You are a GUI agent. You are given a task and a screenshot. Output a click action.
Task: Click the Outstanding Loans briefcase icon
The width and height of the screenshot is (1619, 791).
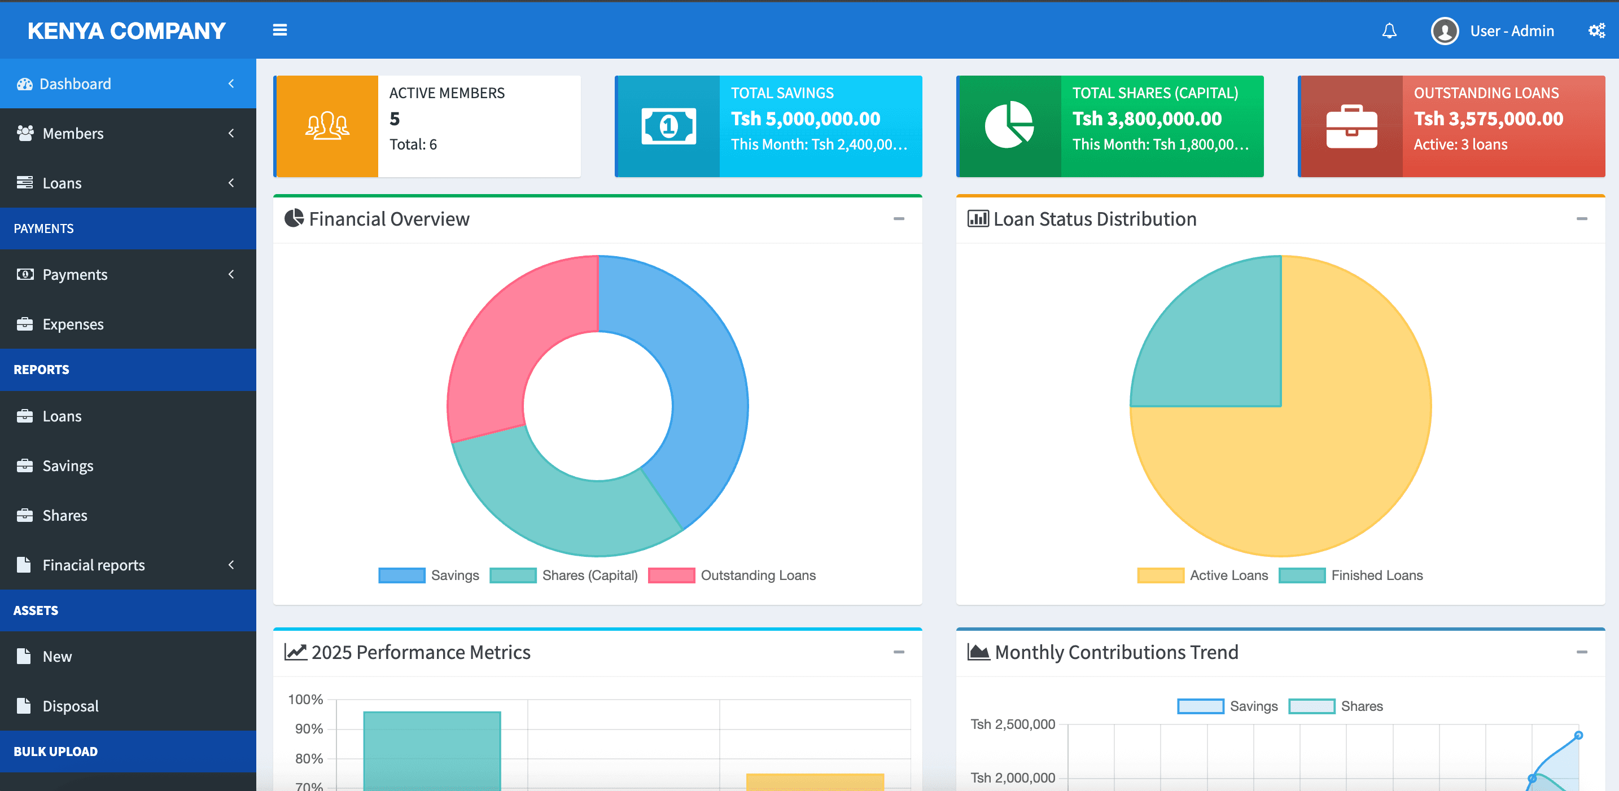point(1351,126)
